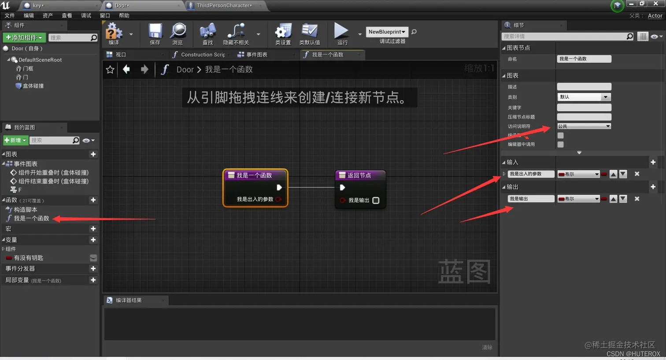Open the 编辑 menu
666x360 pixels.
tap(29, 15)
